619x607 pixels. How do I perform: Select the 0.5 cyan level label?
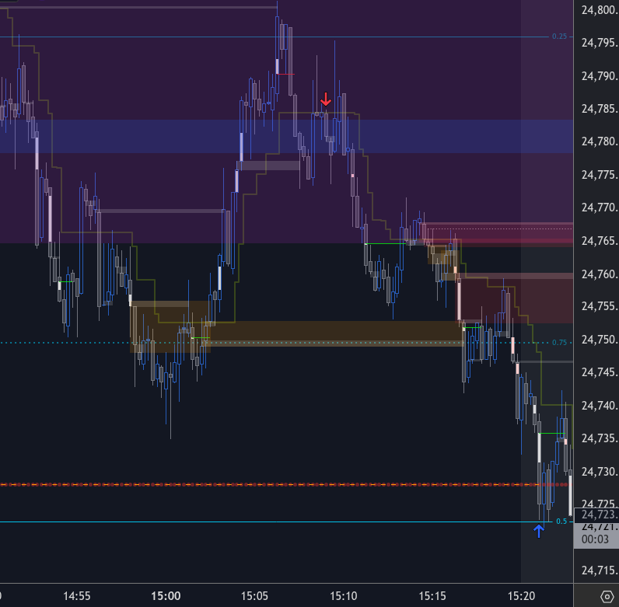561,522
